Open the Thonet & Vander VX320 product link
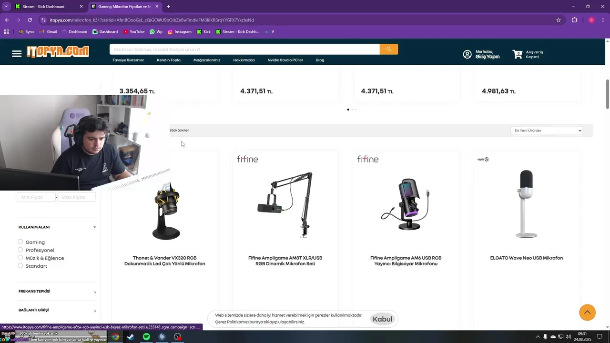The height and width of the screenshot is (343, 610). pos(165,261)
